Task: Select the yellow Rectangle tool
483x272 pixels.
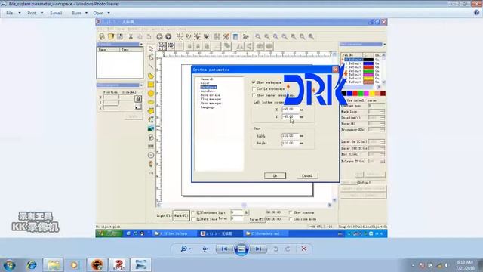Action: coord(151,84)
